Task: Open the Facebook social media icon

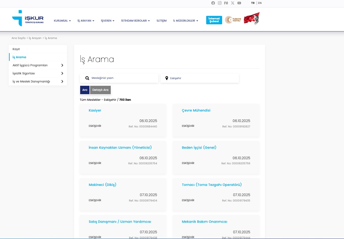Action: pyautogui.click(x=213, y=3)
